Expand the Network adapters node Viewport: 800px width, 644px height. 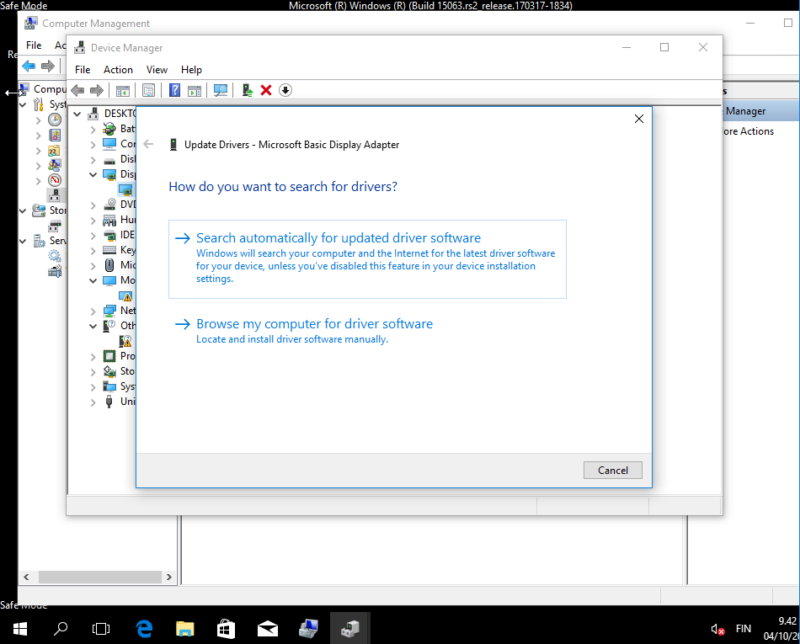pos(93,311)
